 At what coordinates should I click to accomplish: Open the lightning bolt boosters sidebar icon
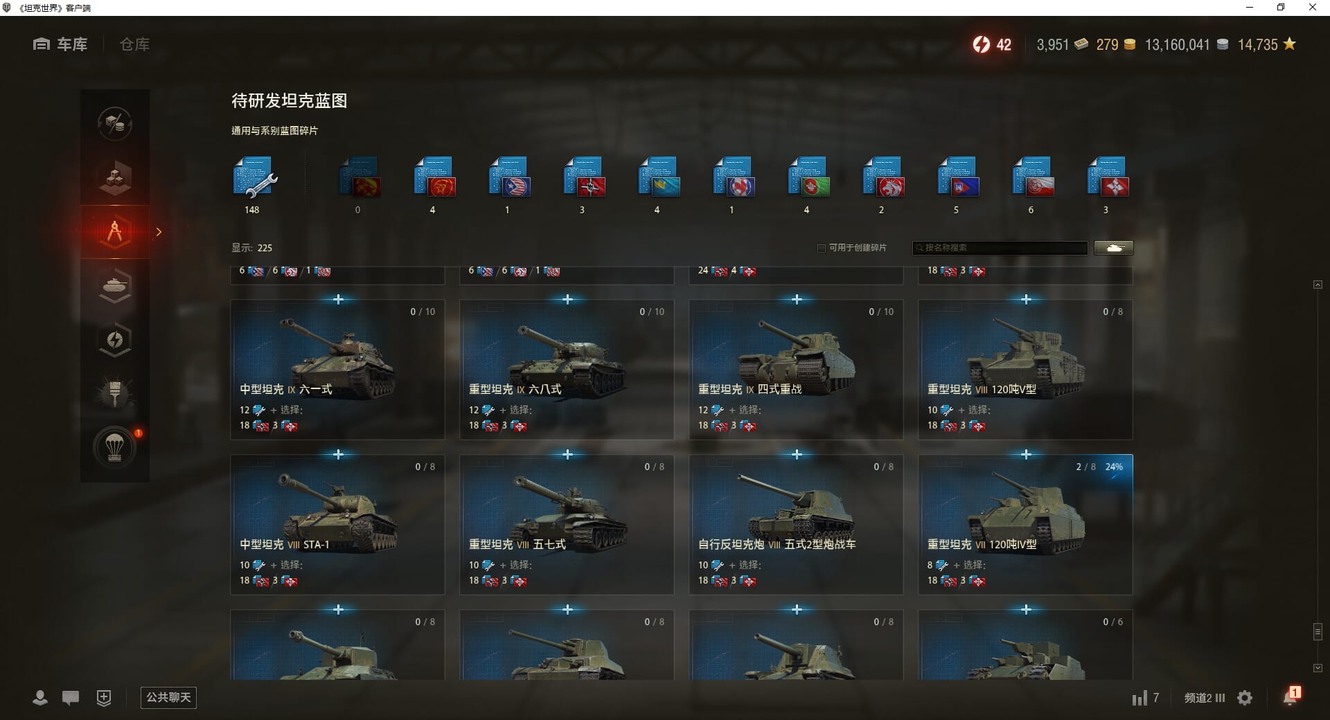[115, 339]
